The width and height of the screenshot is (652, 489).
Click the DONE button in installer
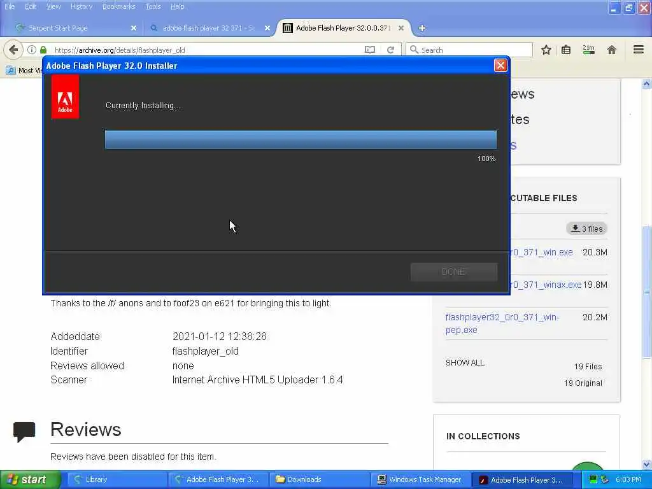point(453,272)
